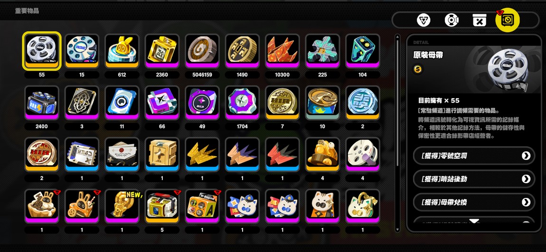
Task: Select the golden item marked NEW
Action: click(x=122, y=205)
